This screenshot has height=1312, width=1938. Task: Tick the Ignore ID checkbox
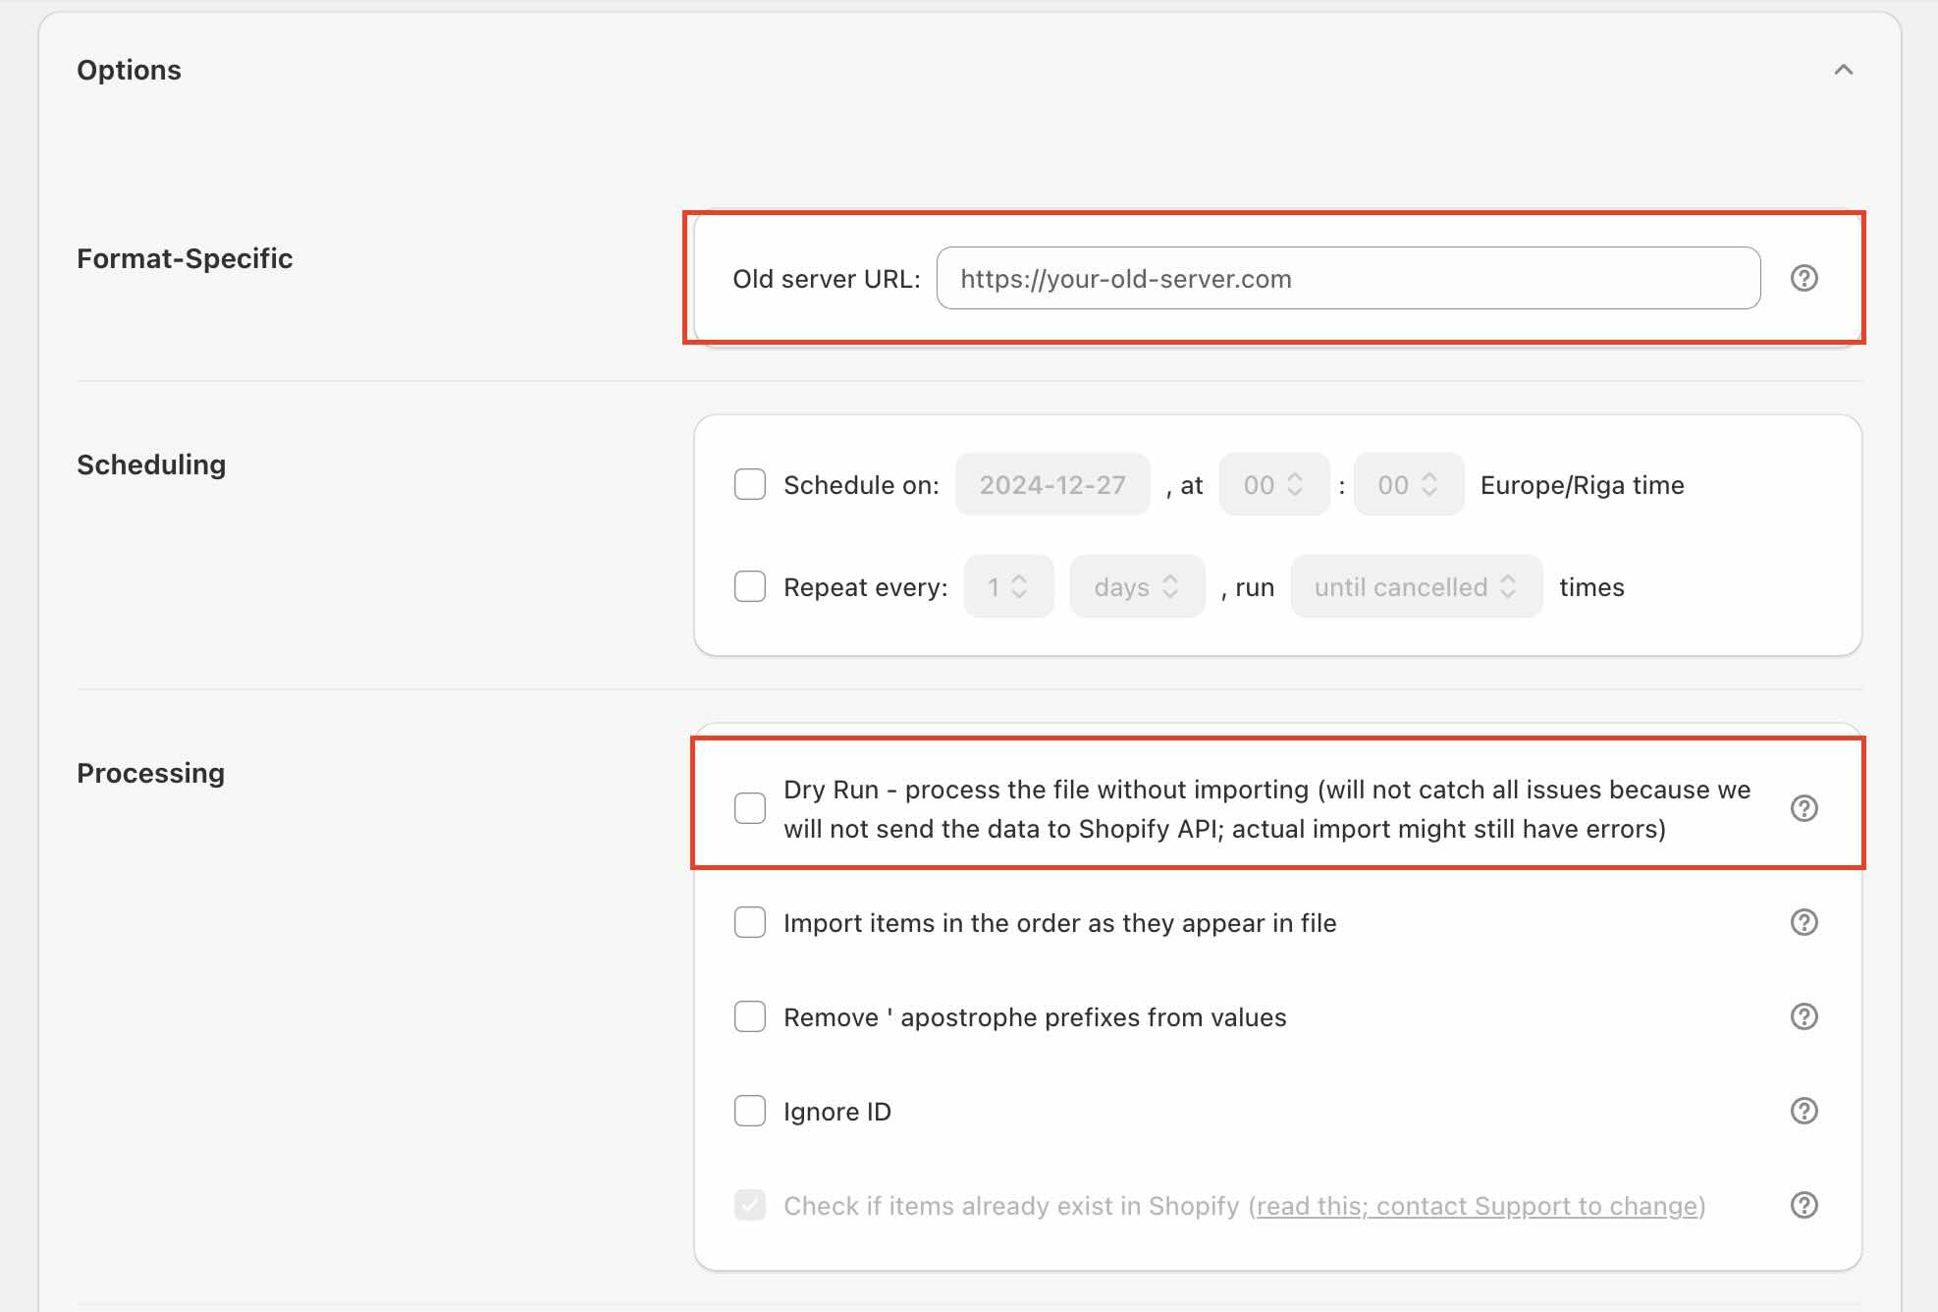coord(750,1111)
